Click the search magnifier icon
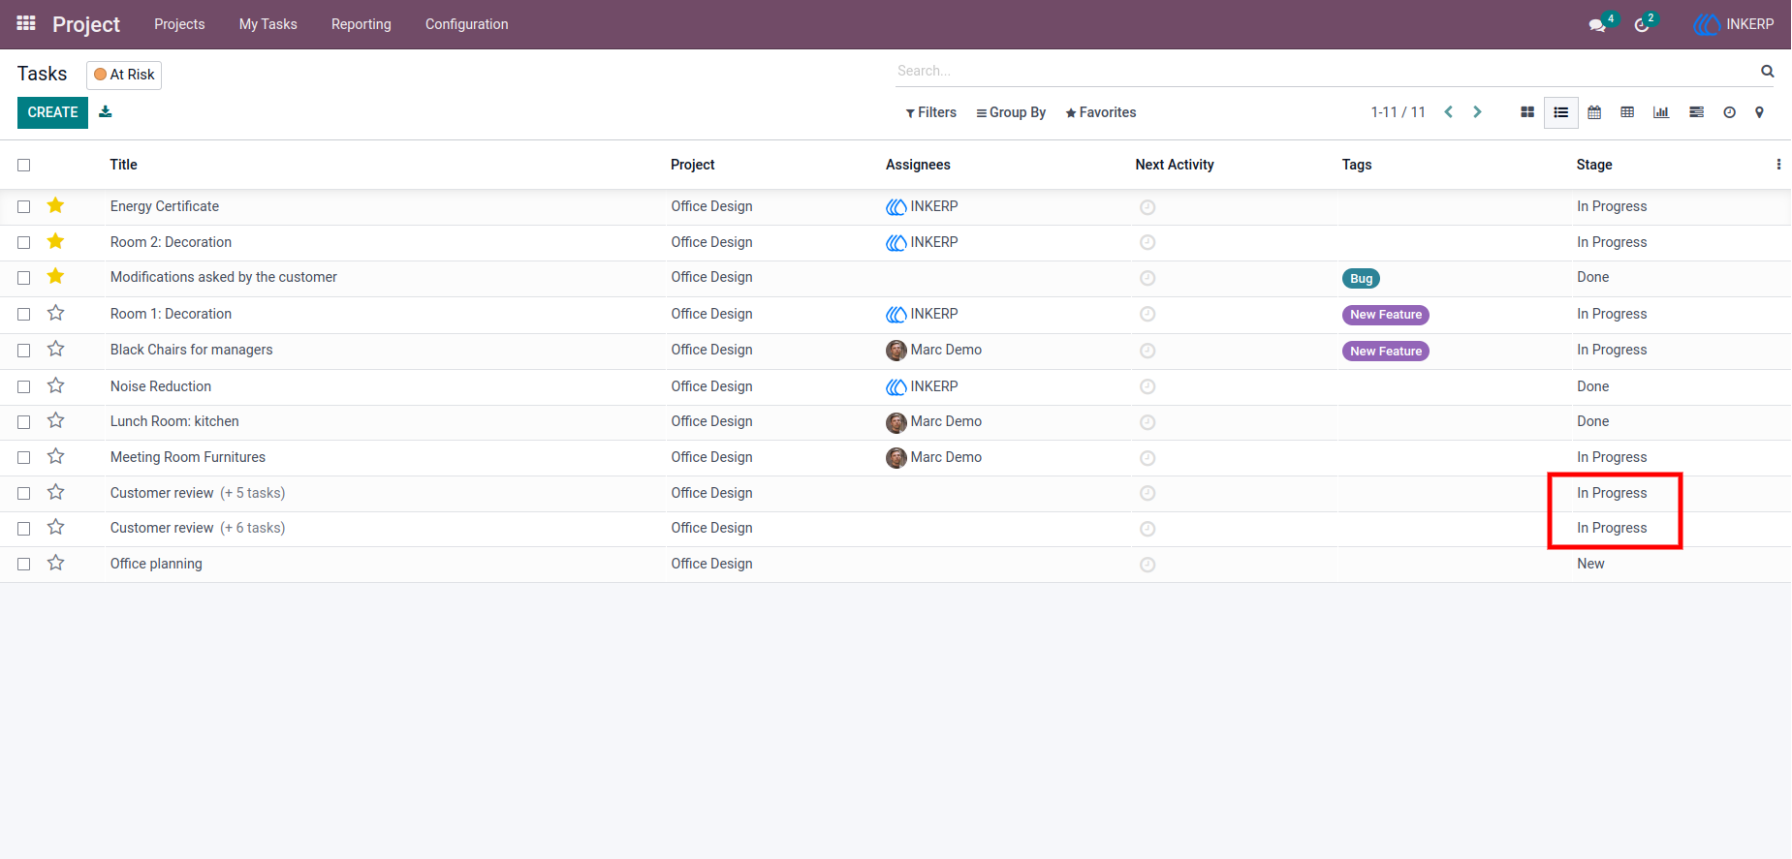 pos(1768,71)
